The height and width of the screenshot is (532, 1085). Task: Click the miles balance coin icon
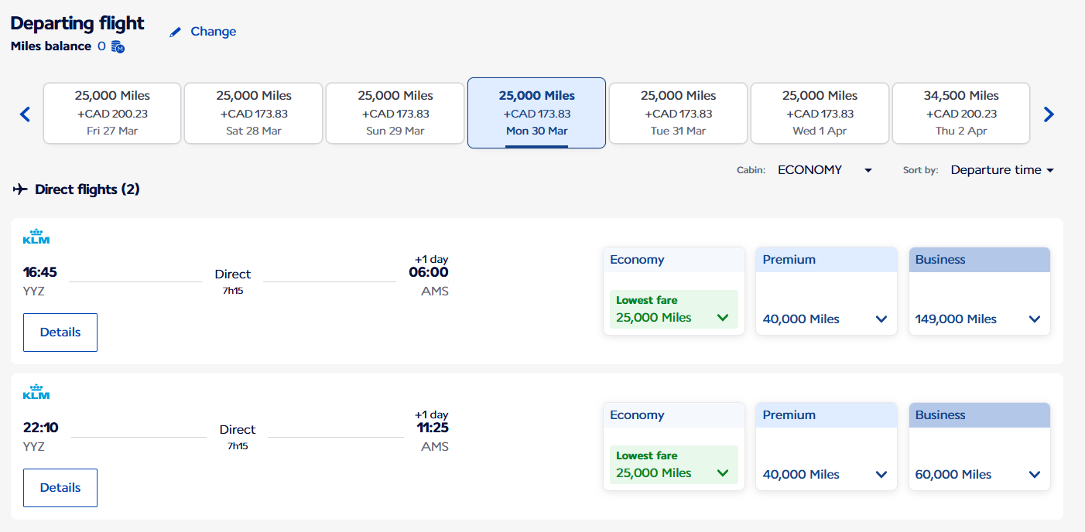tap(118, 47)
